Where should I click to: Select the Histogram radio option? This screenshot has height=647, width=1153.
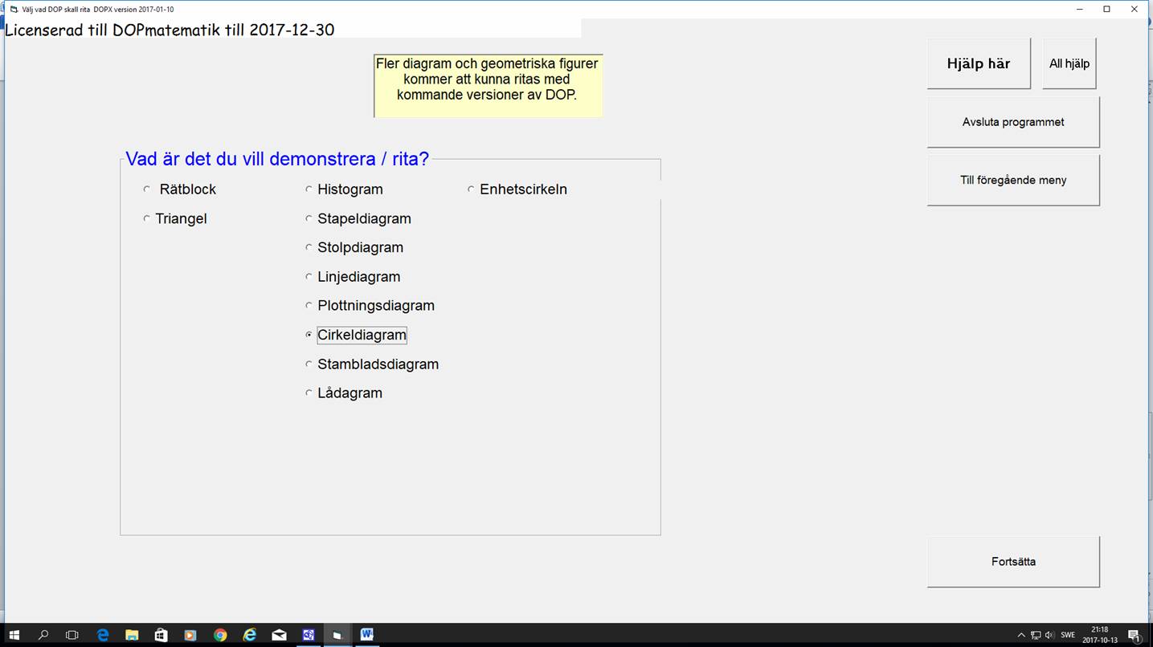pos(309,189)
